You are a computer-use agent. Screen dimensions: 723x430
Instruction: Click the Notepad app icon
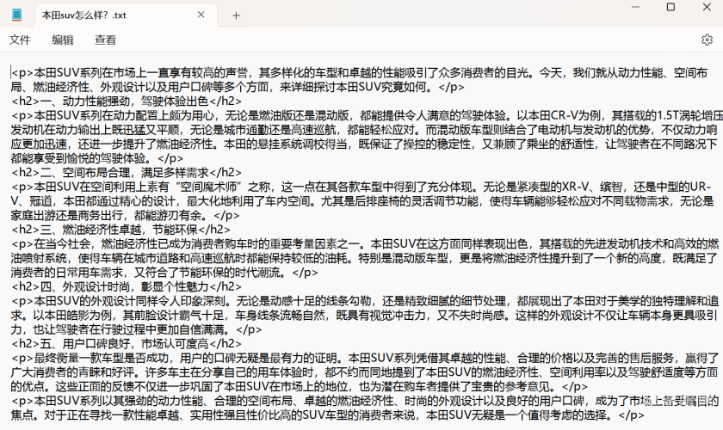(16, 15)
